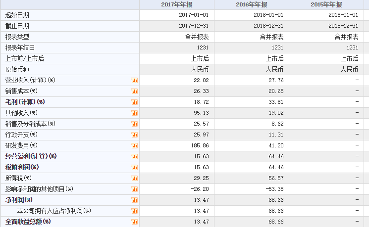Open chart icon for 销售成本(%) row
Viewport: 369px width, 227px height.
tap(134, 91)
